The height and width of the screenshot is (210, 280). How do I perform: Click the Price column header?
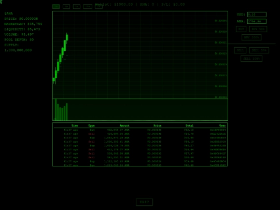click(x=158, y=125)
